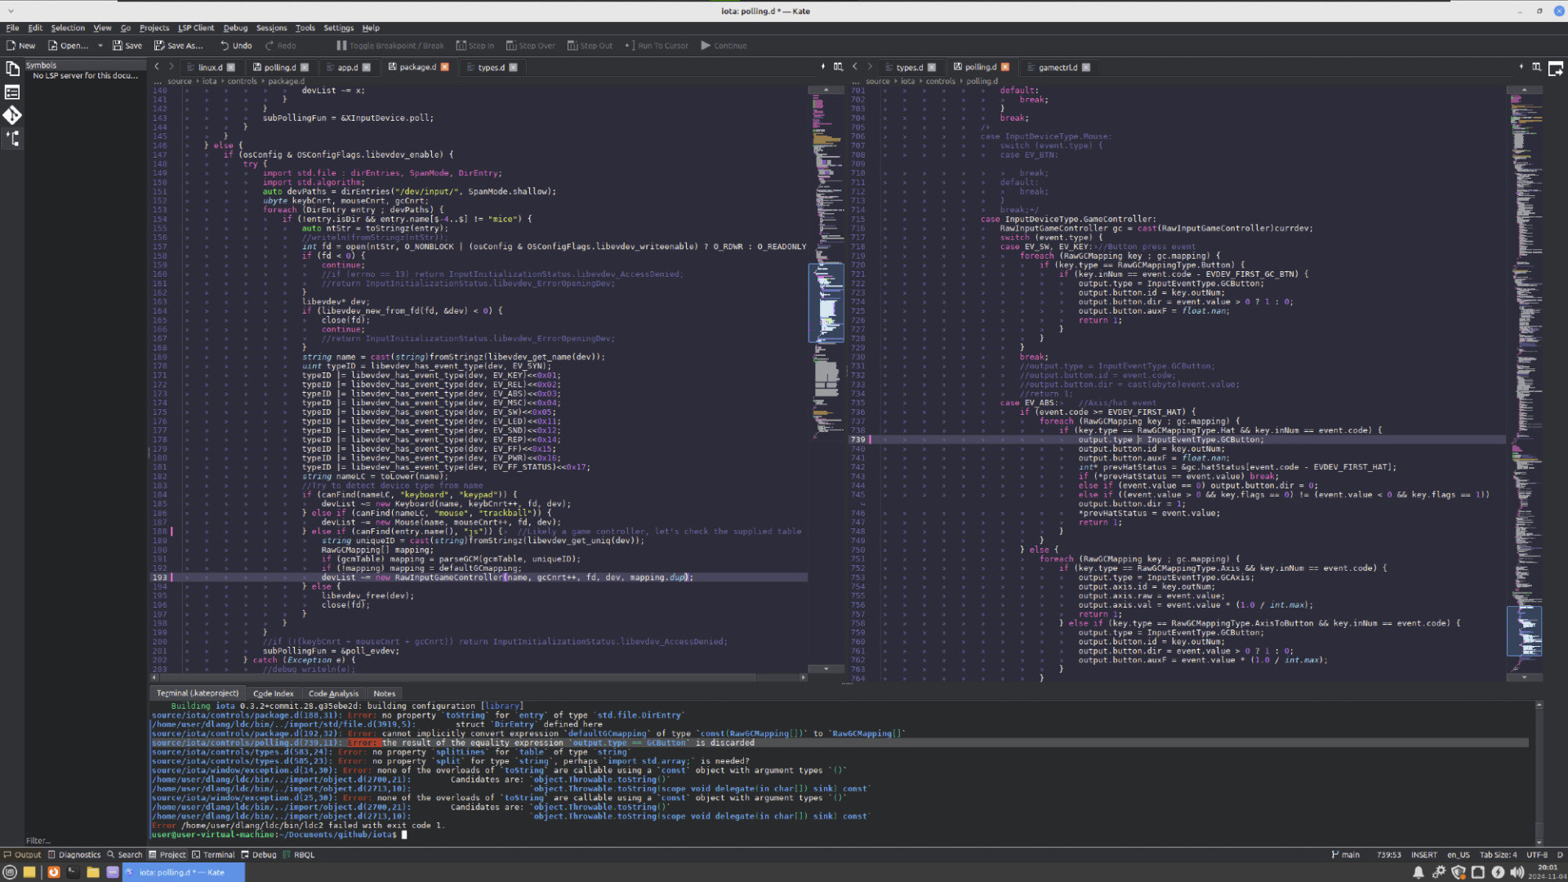
Task: Click Undo in the toolbar
Action: pos(235,46)
